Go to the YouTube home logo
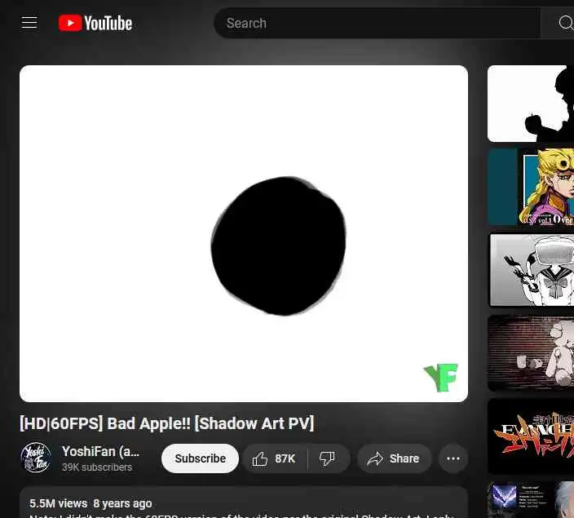The width and height of the screenshot is (574, 518). pos(95,23)
